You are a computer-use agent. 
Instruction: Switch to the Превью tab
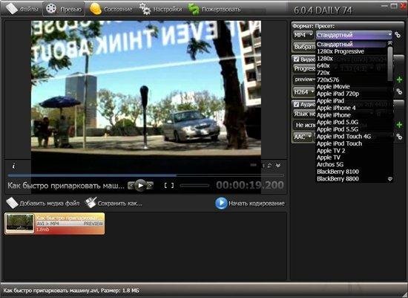coord(64,9)
